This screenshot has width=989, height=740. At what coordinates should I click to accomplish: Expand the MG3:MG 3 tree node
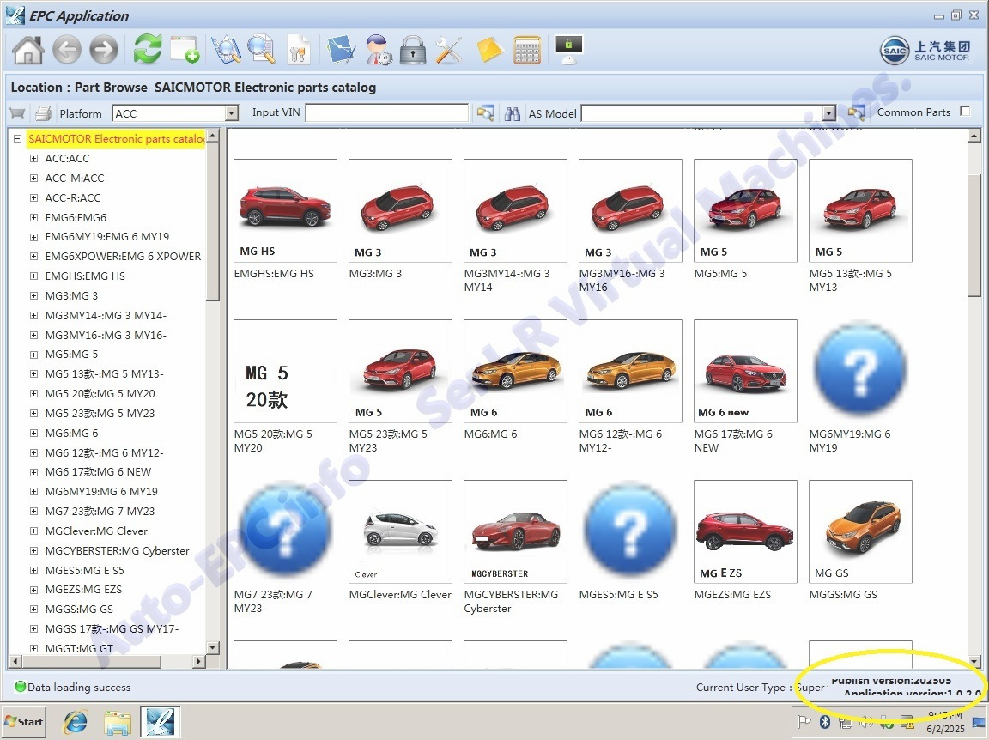click(x=34, y=295)
